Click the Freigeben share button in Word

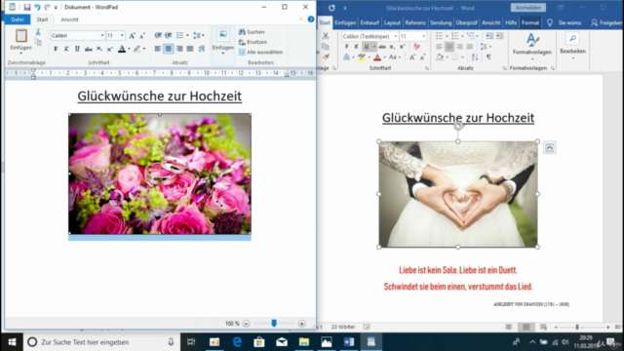606,23
